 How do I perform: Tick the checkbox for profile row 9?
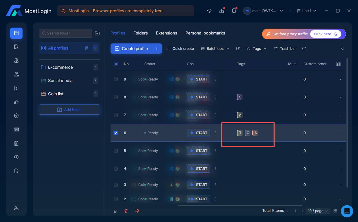point(115,79)
